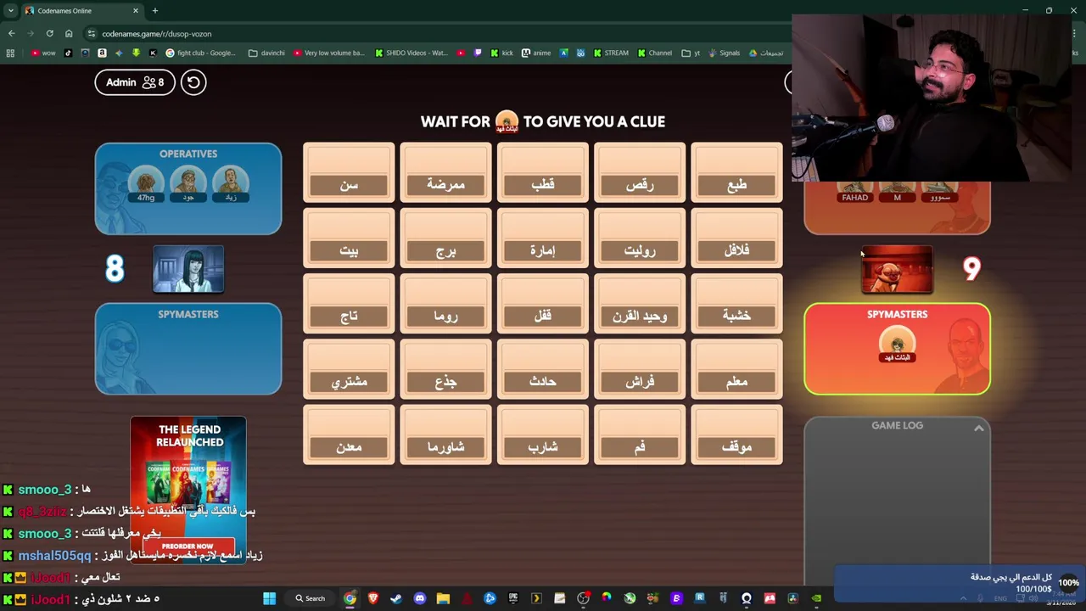The height and width of the screenshot is (611, 1086).
Task: Open DaVinci Resolve from the taskbar
Action: click(792, 598)
